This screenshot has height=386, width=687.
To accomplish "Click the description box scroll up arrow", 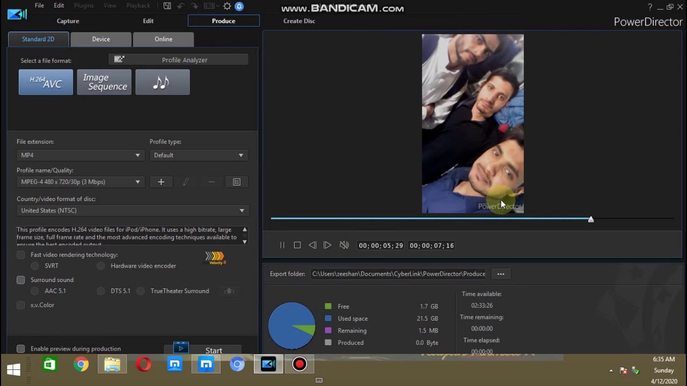I will pyautogui.click(x=245, y=229).
